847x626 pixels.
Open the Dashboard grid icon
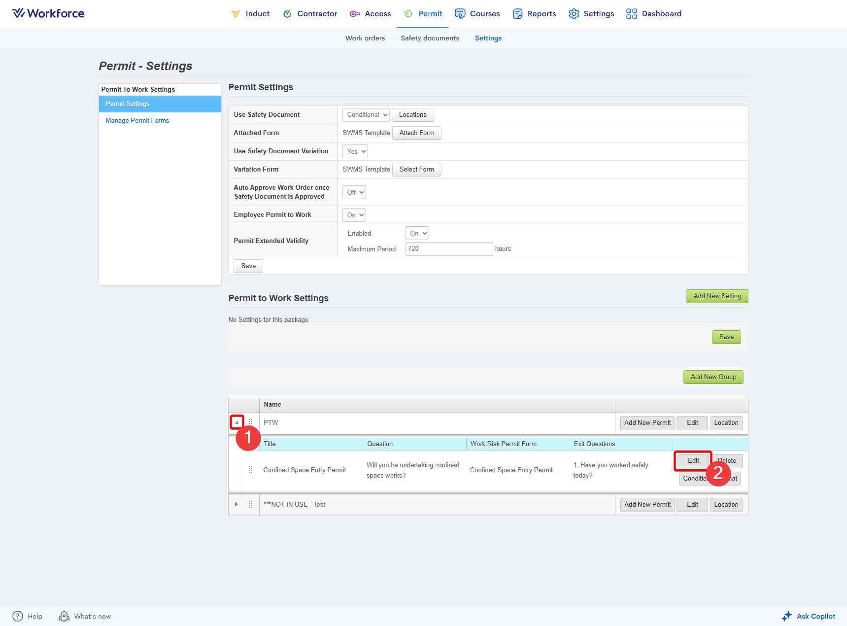(631, 14)
